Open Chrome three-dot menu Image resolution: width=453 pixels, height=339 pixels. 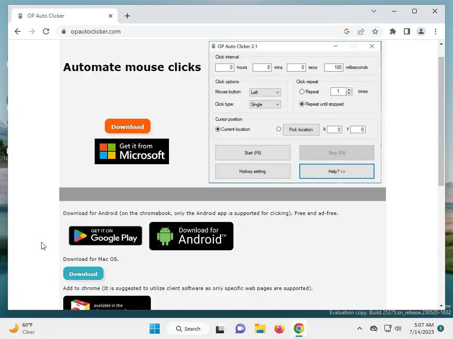[435, 31]
